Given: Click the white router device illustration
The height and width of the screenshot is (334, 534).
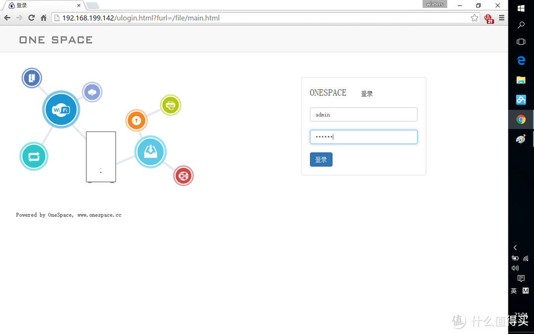Looking at the screenshot, I should click(101, 157).
